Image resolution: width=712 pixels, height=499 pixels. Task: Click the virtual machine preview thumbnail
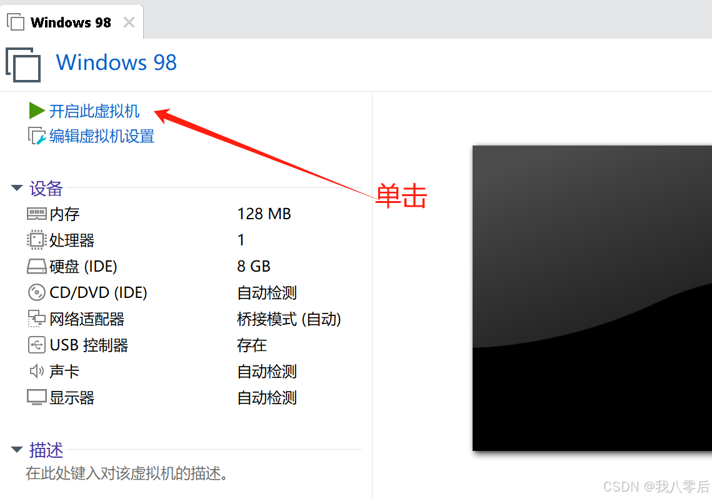pos(592,298)
